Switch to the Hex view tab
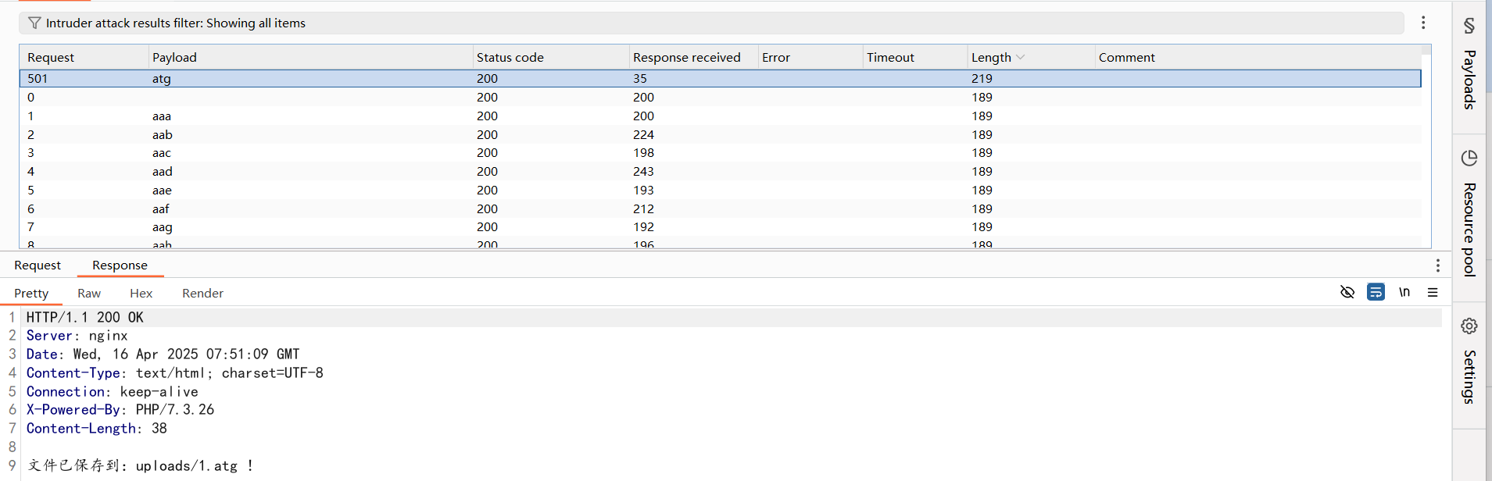Viewport: 1492px width, 481px height. click(x=141, y=294)
